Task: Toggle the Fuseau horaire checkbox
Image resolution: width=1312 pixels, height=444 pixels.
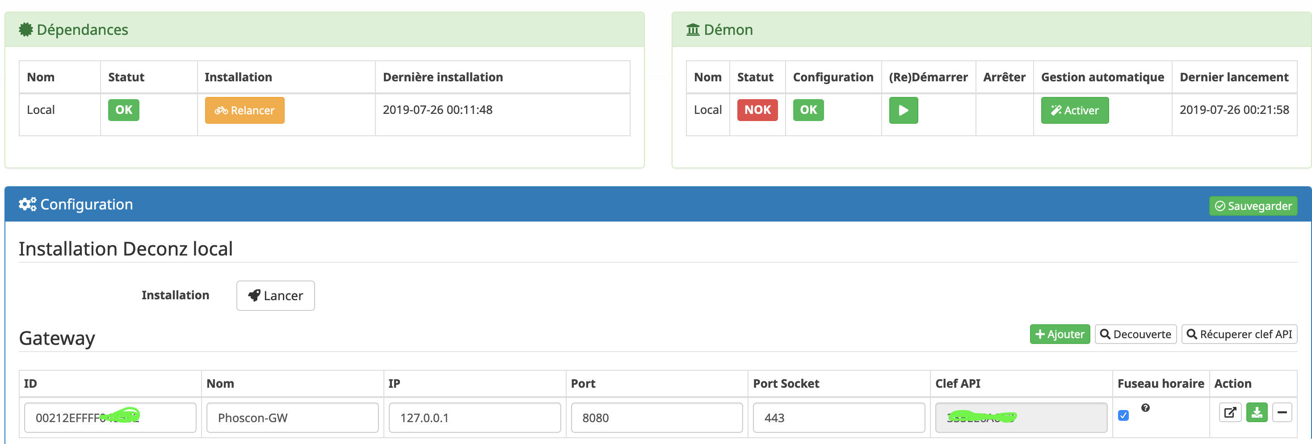Action: coord(1123,415)
